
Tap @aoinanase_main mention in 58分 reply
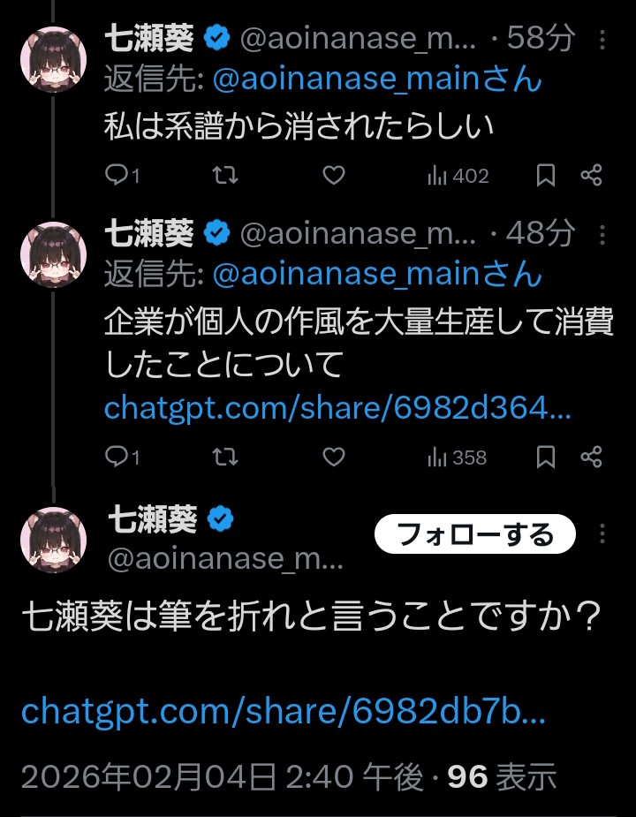coord(377,79)
